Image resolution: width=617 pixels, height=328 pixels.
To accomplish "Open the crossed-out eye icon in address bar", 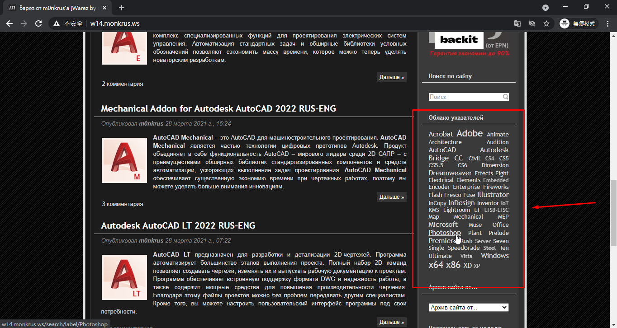I will pos(532,23).
